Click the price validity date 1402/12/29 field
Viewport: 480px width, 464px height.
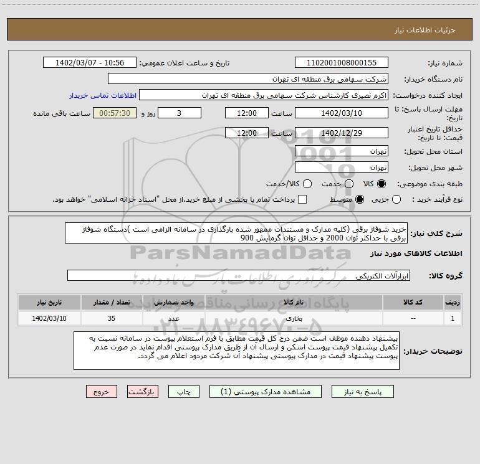pos(342,133)
